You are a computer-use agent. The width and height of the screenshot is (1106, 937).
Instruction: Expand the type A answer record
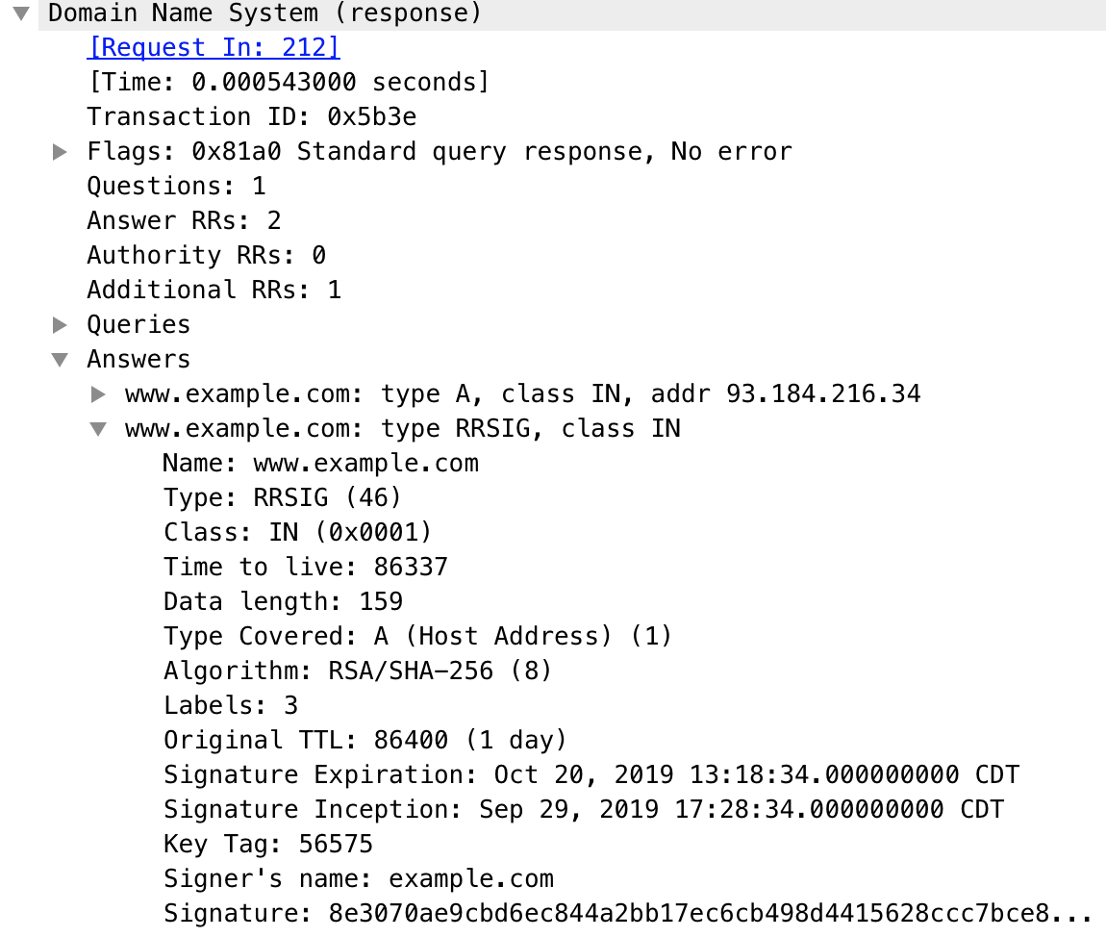98,394
